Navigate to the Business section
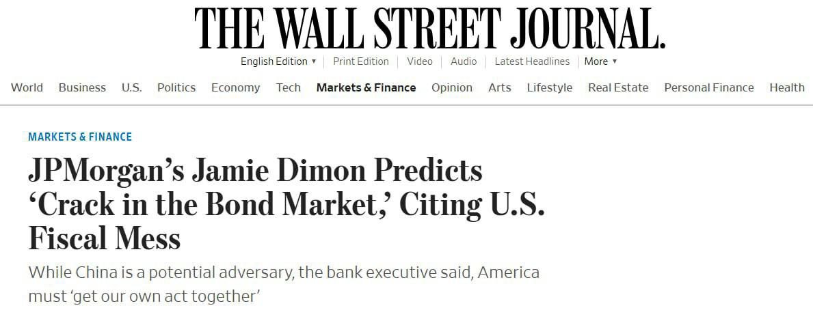Image resolution: width=813 pixels, height=323 pixels. [x=82, y=87]
